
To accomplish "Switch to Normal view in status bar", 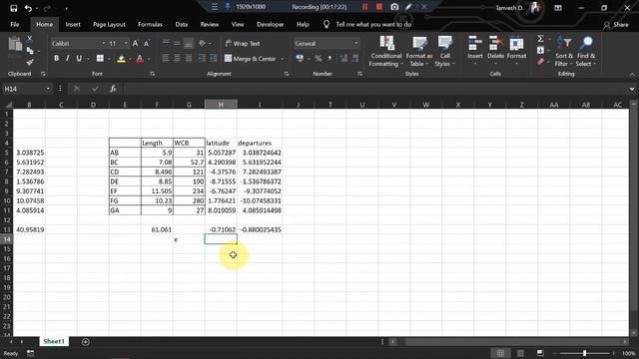I will [500, 353].
